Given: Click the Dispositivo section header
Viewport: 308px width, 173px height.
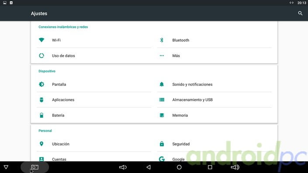Looking at the screenshot, I should coord(47,71).
